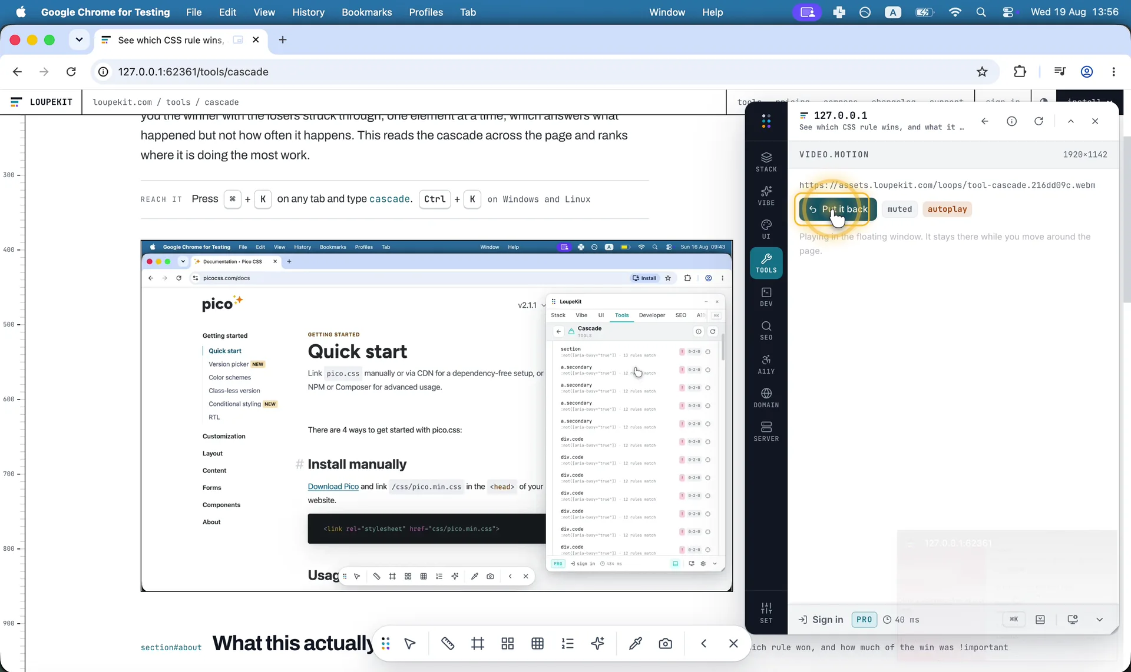Screen dimensions: 1131x672
Task: Open the Bookmarks menu
Action: coord(366,12)
